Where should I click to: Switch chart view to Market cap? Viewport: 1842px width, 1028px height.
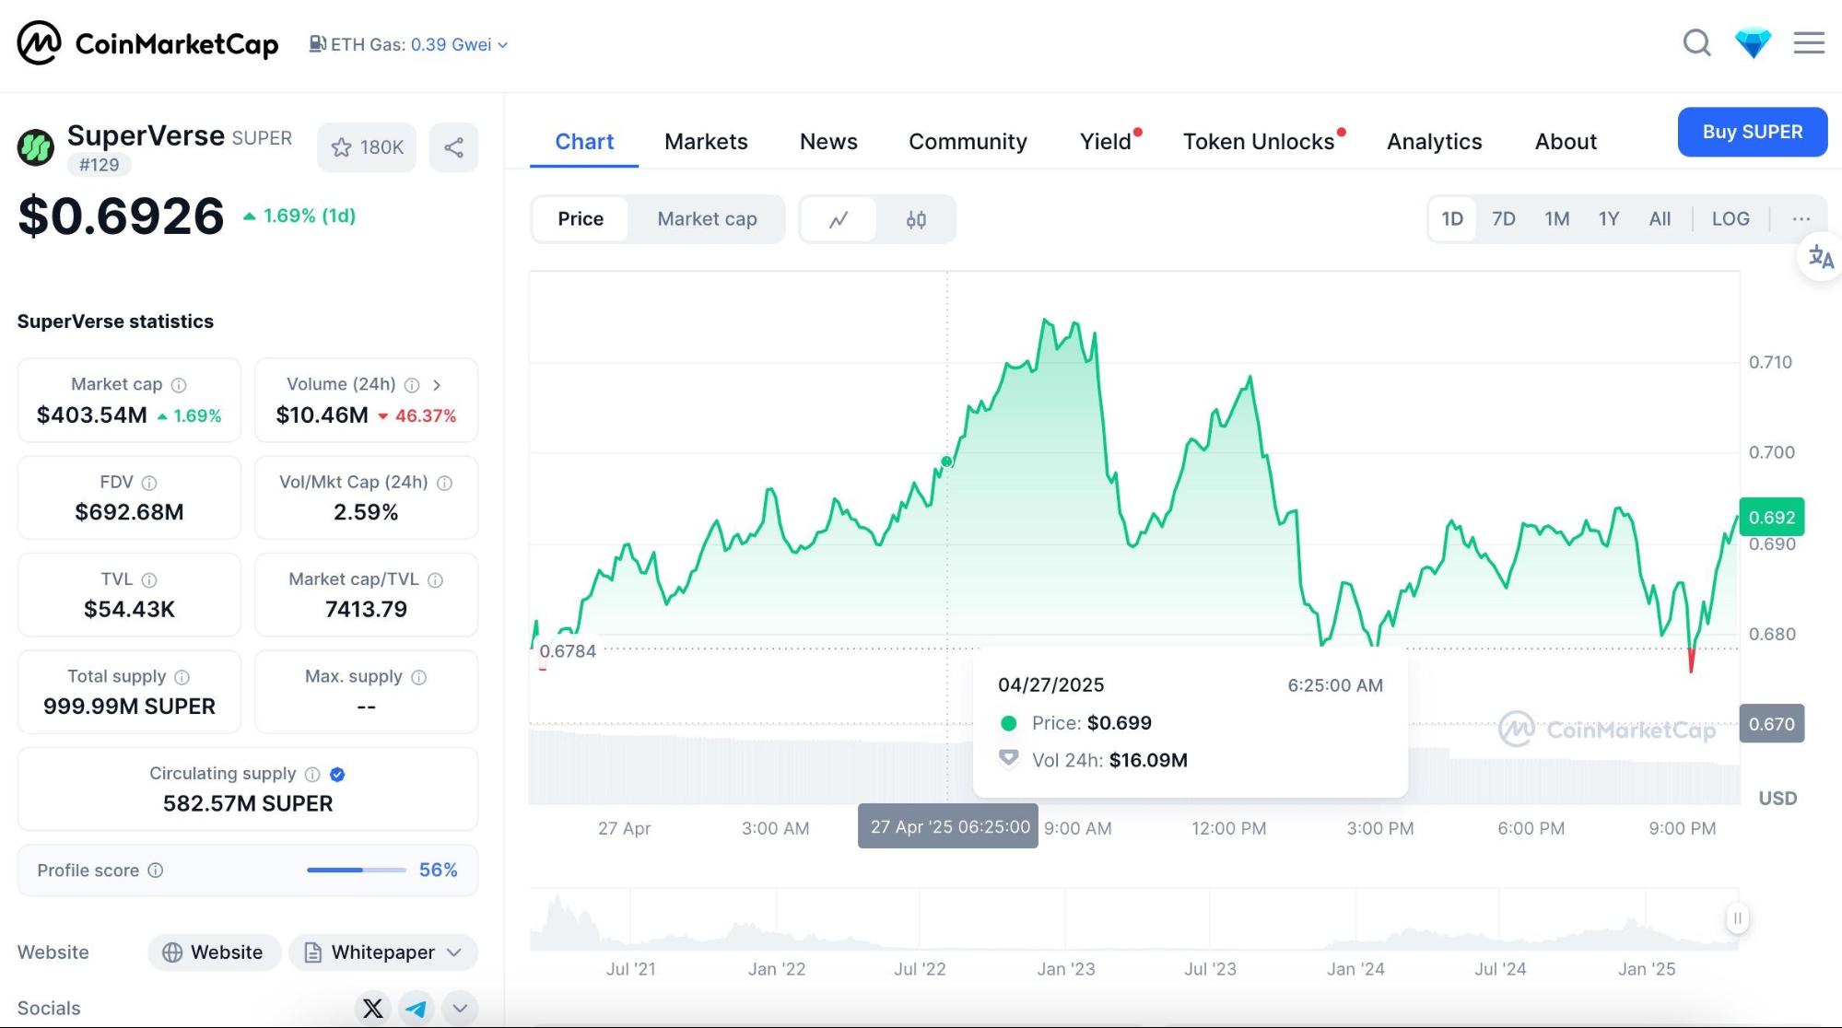coord(707,219)
